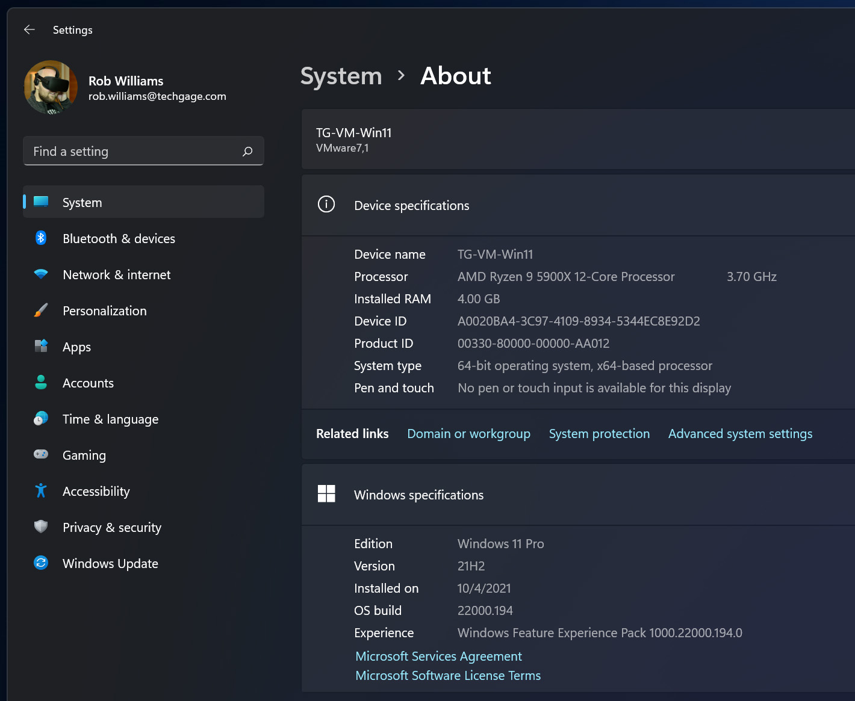Click the Pen and touch label
The image size is (855, 701).
coord(394,388)
